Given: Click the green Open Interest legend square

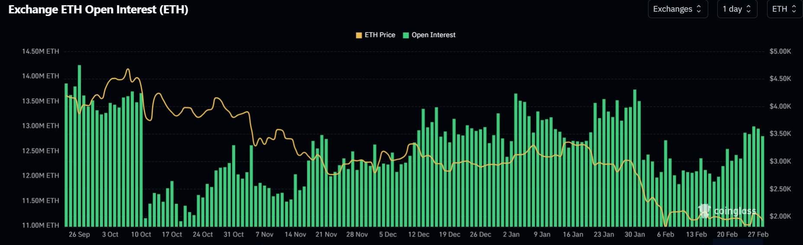Looking at the screenshot, I should 406,35.
